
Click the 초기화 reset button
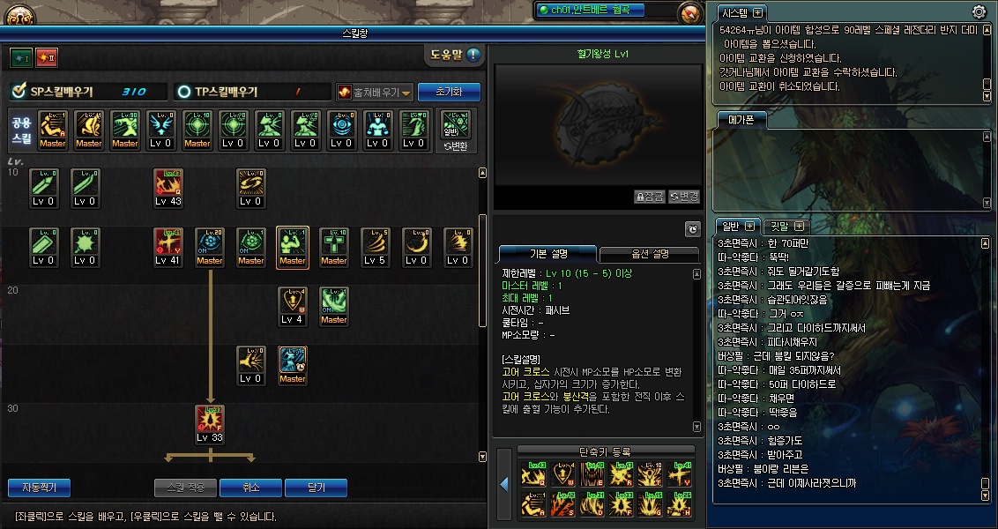[x=449, y=92]
